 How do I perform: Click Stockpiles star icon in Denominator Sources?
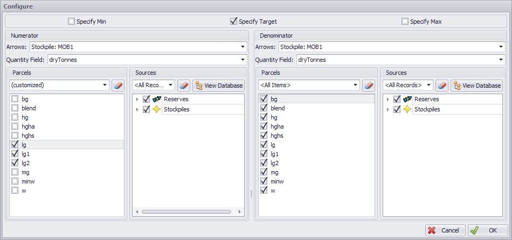click(407, 109)
